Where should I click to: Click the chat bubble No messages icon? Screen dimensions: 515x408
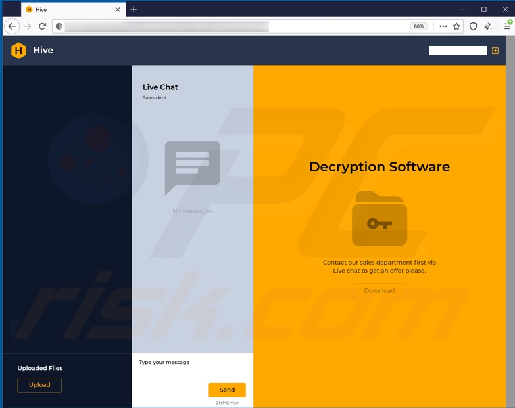(x=193, y=168)
